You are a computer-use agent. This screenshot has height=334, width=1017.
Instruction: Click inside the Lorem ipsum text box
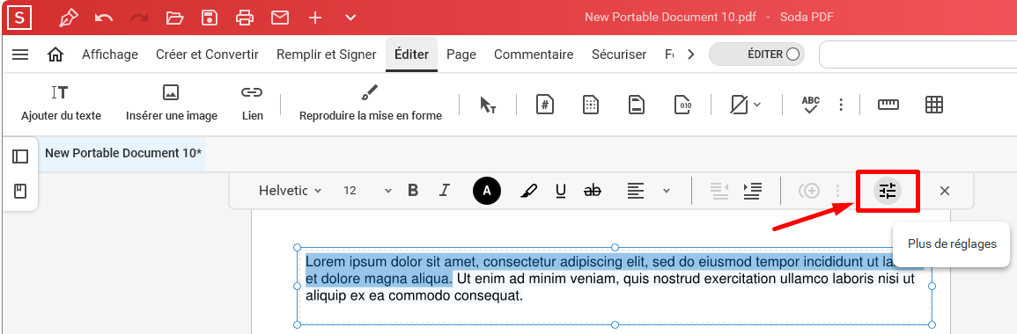coord(615,286)
